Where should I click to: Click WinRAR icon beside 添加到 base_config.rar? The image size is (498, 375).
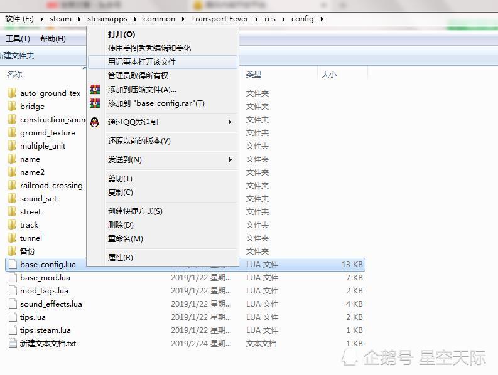(95, 103)
